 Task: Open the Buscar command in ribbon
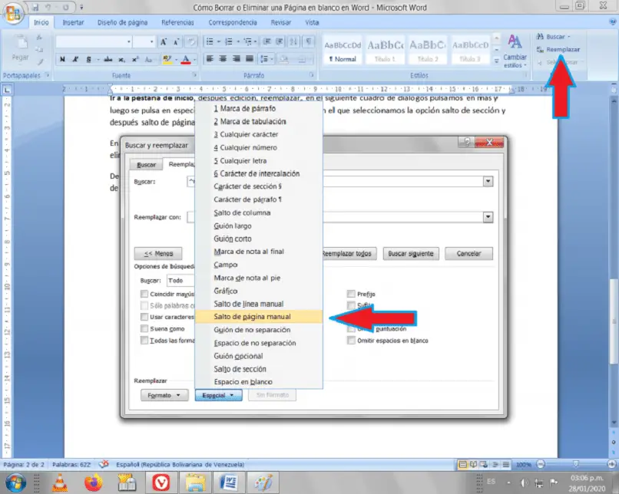tap(553, 37)
